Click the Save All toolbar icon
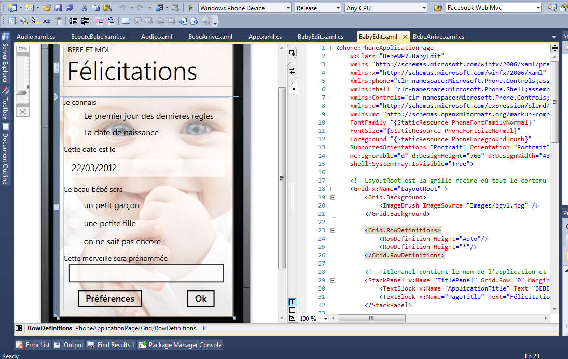This screenshot has height=359, width=568. tap(68, 8)
